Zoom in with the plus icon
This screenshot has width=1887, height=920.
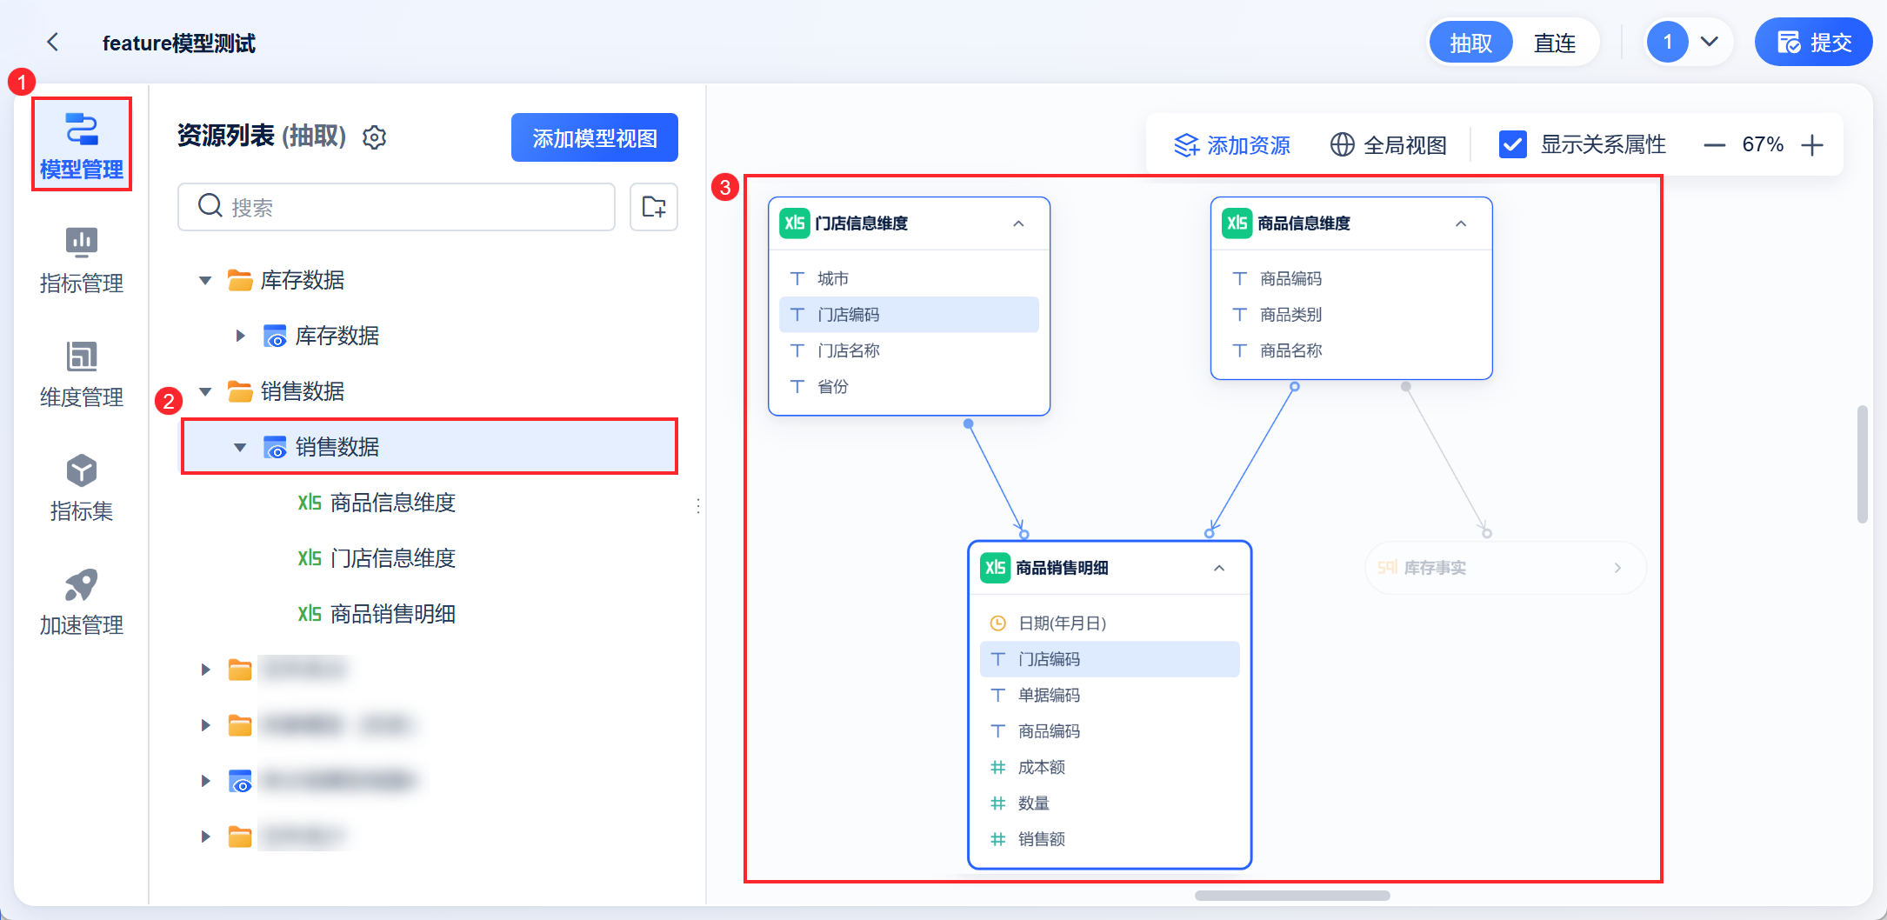tap(1812, 144)
